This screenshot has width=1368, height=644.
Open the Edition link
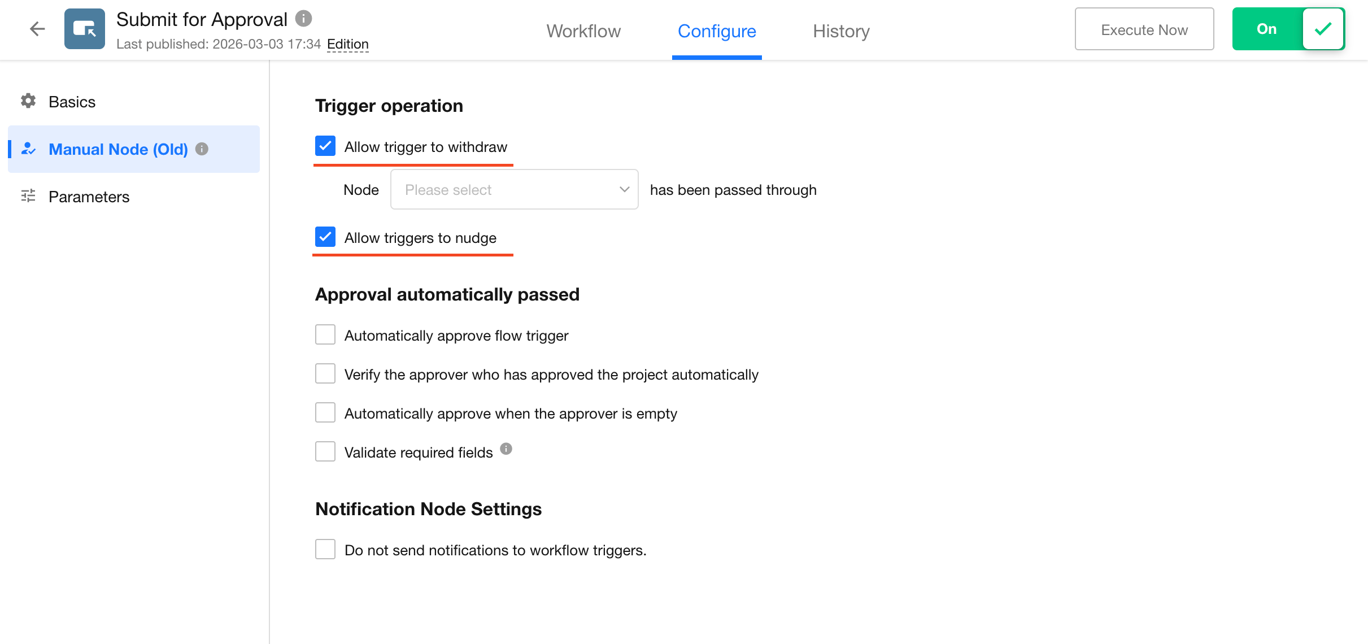pyautogui.click(x=347, y=44)
